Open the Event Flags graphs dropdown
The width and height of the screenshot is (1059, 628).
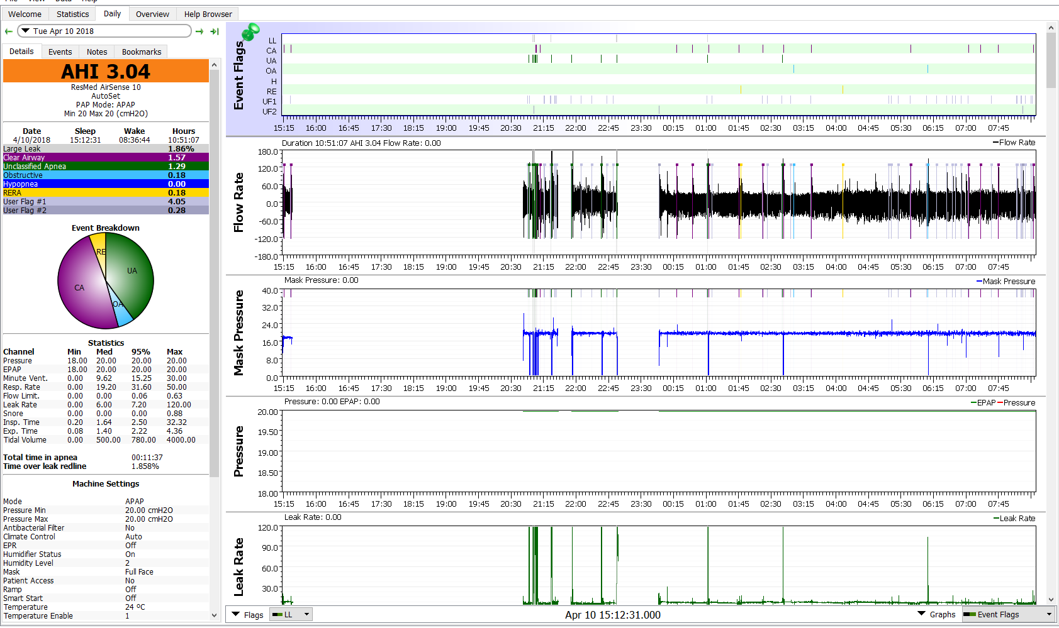(1007, 615)
